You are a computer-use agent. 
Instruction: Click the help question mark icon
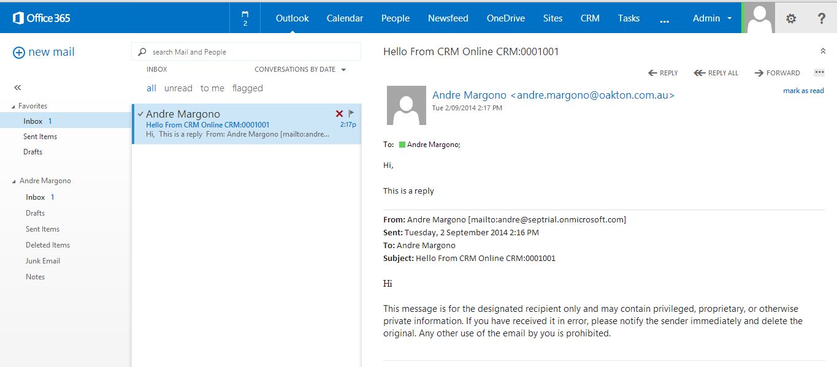[822, 18]
